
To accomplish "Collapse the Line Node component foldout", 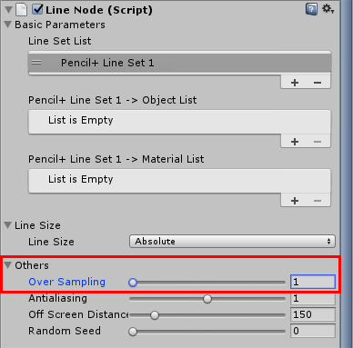I will tap(8, 10).
